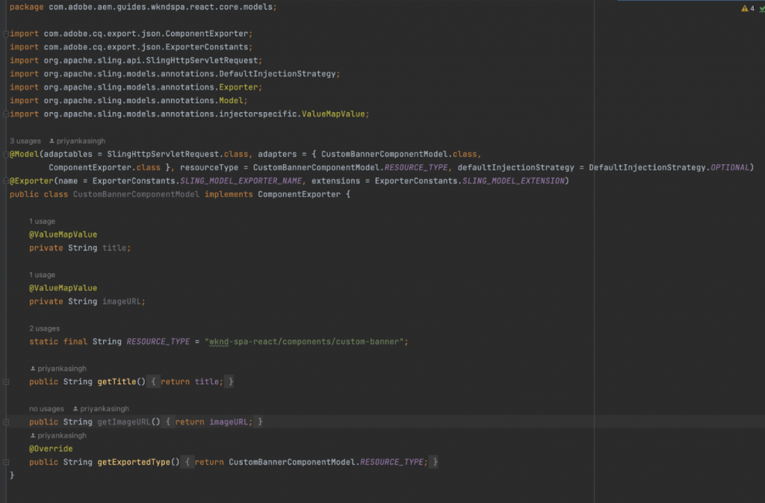
Task: Click the CustomBannerComponentModel class name declaration
Action: point(136,194)
